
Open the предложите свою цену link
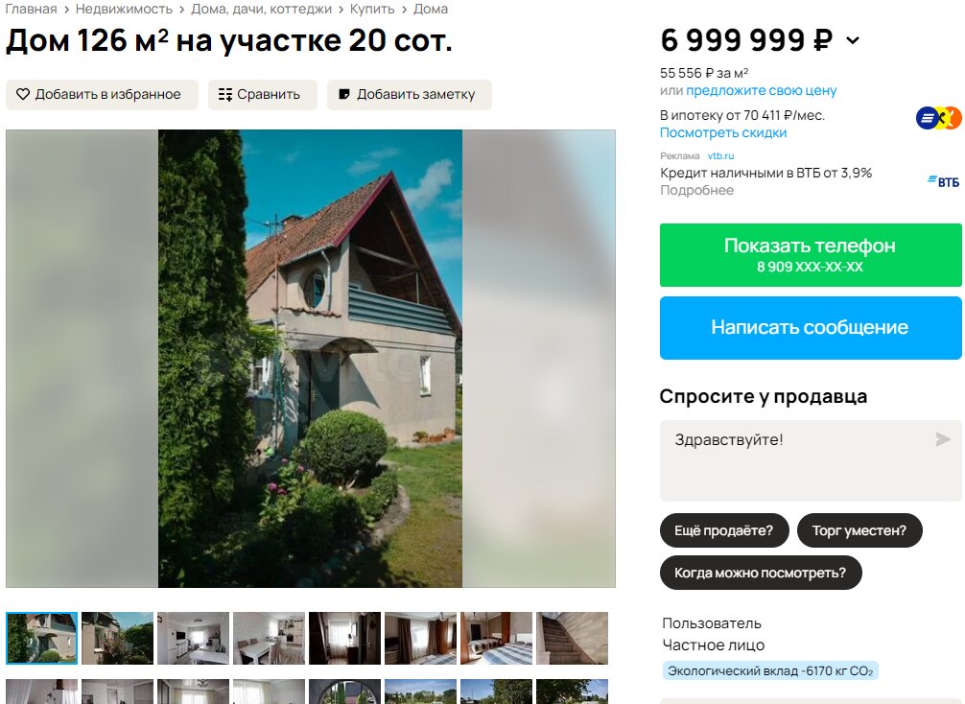(762, 90)
